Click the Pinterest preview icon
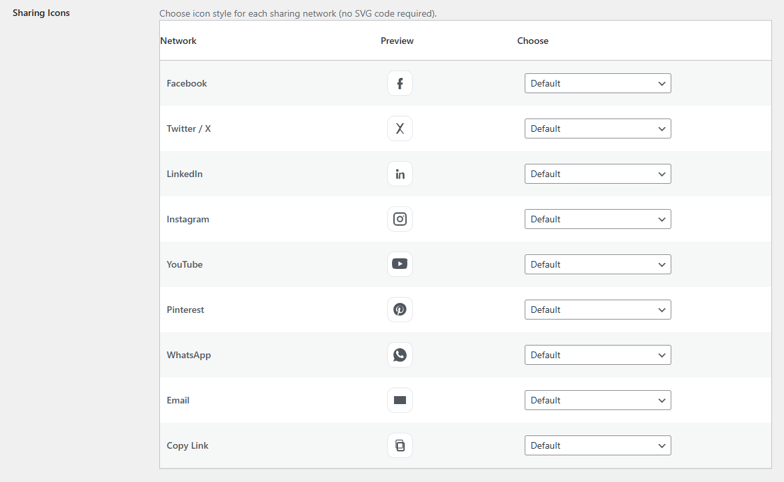 point(400,310)
